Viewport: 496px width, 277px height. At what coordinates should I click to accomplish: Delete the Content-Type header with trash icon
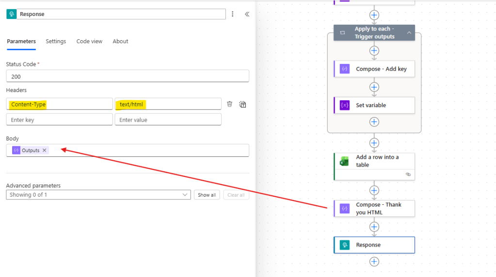(230, 104)
